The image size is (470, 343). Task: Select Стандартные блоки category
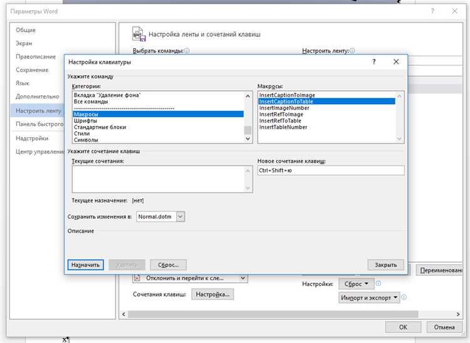coord(159,127)
